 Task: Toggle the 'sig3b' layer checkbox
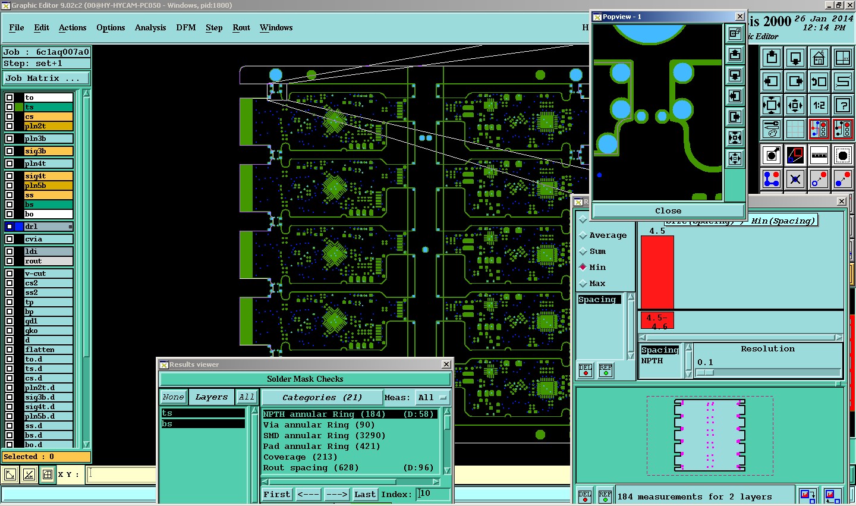[10, 151]
